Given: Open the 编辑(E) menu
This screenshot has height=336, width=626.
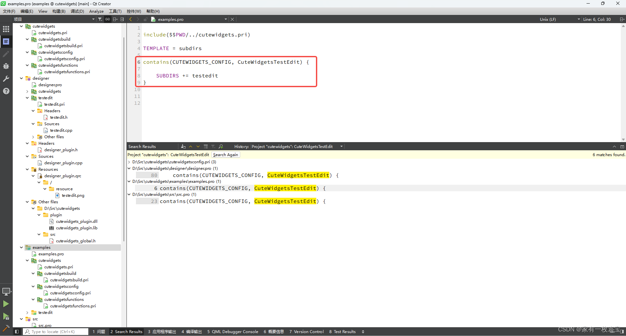Looking at the screenshot, I should 27,11.
